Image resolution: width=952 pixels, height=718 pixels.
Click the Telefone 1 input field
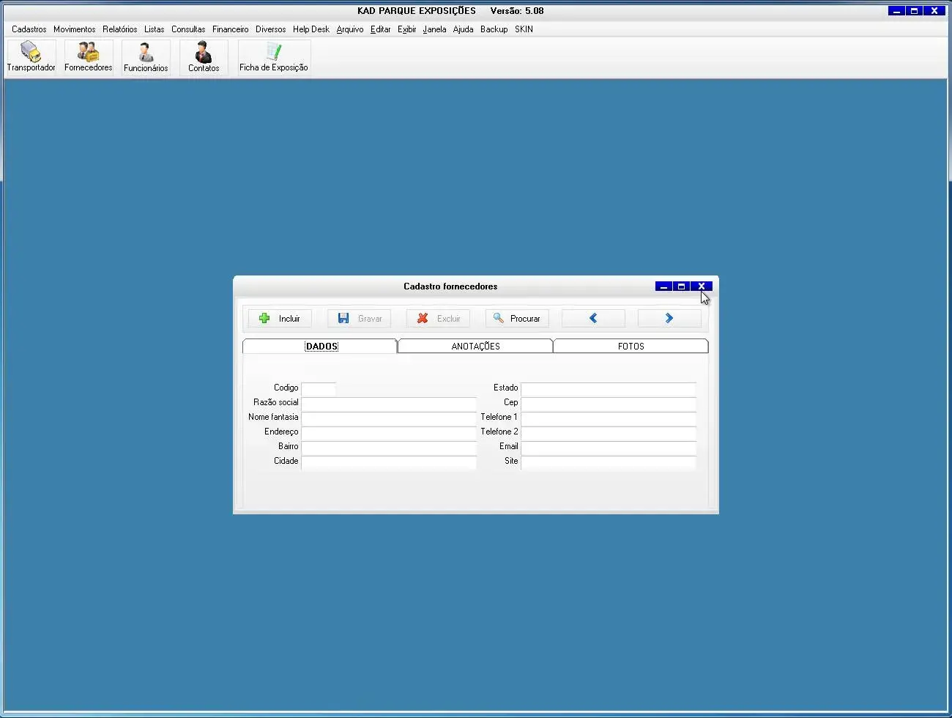click(609, 418)
